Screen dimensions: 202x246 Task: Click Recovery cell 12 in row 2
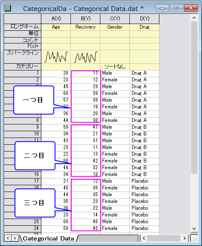[86, 80]
